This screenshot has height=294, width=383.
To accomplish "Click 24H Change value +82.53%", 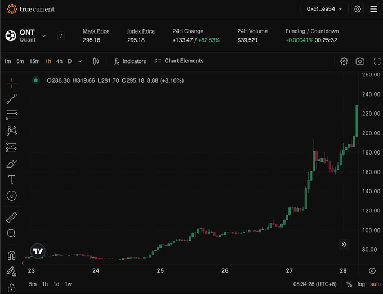I will coord(208,40).
